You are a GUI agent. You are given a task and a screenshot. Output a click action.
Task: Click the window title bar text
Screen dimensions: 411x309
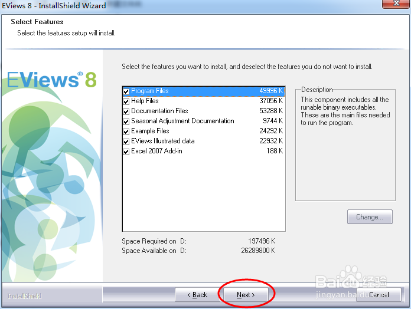pyautogui.click(x=54, y=5)
